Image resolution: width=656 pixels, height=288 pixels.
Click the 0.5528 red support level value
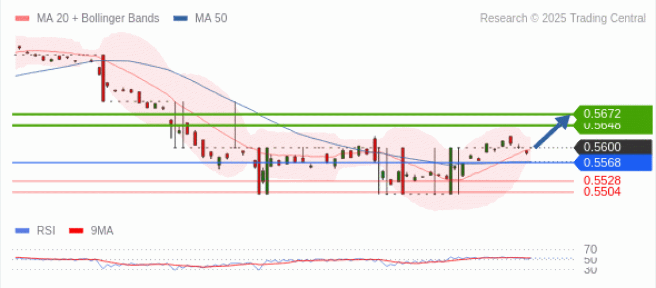[602, 181]
